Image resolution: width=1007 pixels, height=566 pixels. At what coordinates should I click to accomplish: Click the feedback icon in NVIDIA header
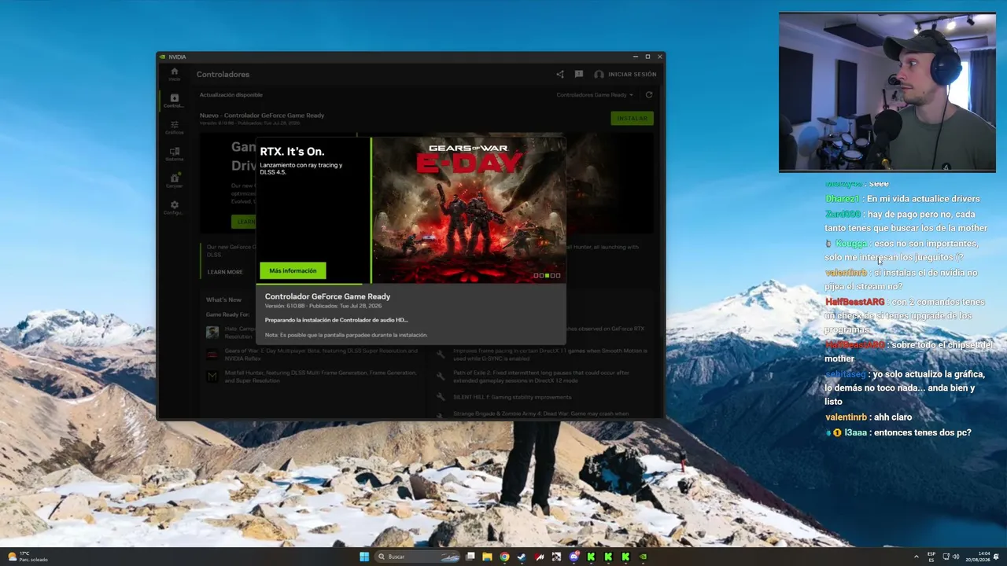[579, 74]
